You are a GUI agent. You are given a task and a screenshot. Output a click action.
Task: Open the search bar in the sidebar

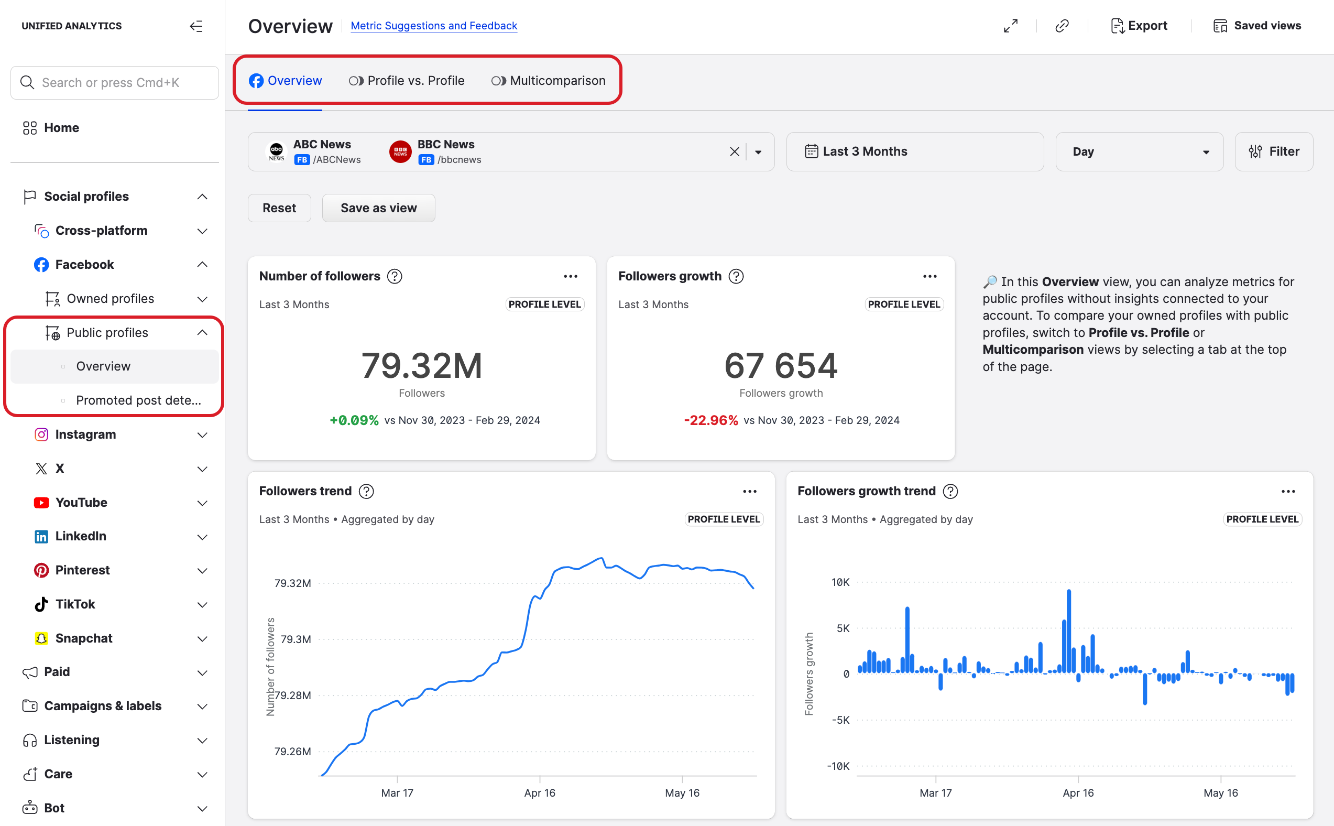(114, 82)
